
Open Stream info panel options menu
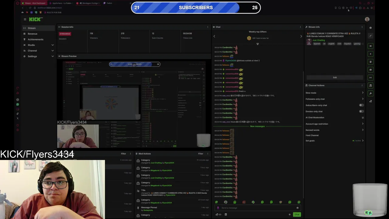pyautogui.click(x=362, y=27)
